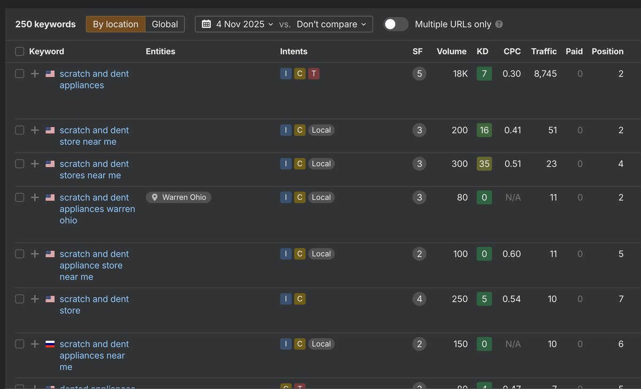
Task: Open scratch and dent appliance store near me link
Action: point(94,265)
